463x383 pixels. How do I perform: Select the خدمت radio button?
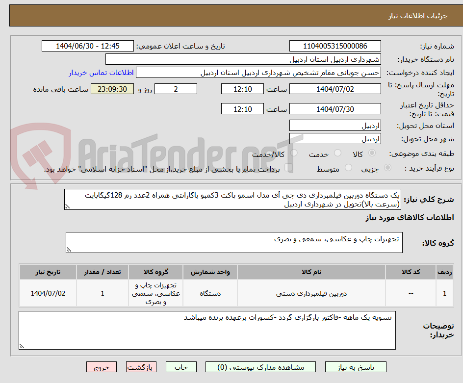337,153
